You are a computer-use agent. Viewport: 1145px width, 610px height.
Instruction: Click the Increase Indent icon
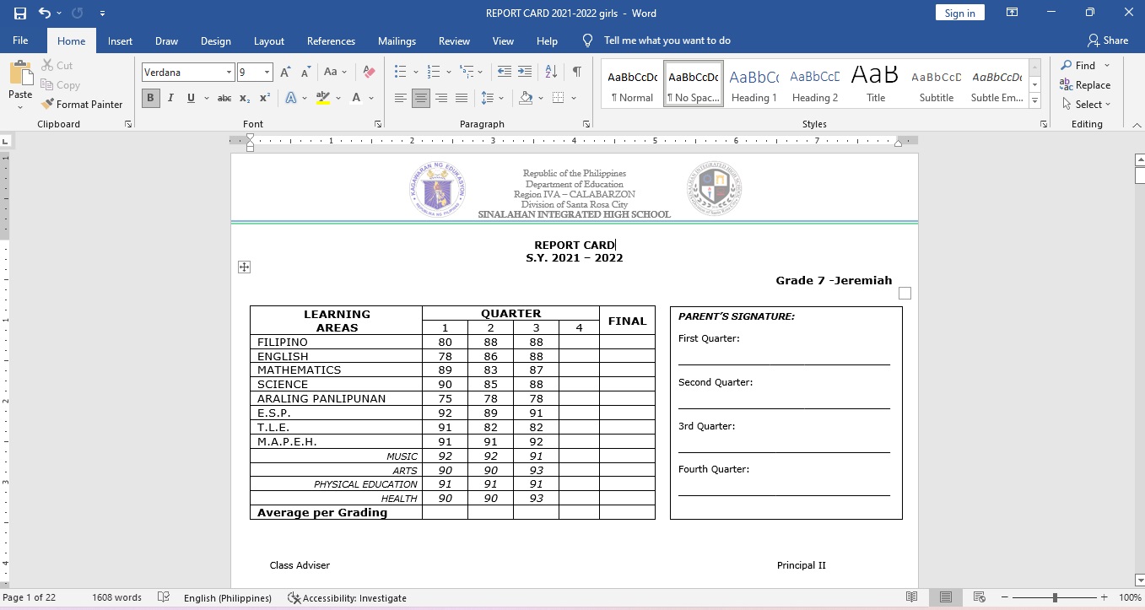click(x=525, y=72)
